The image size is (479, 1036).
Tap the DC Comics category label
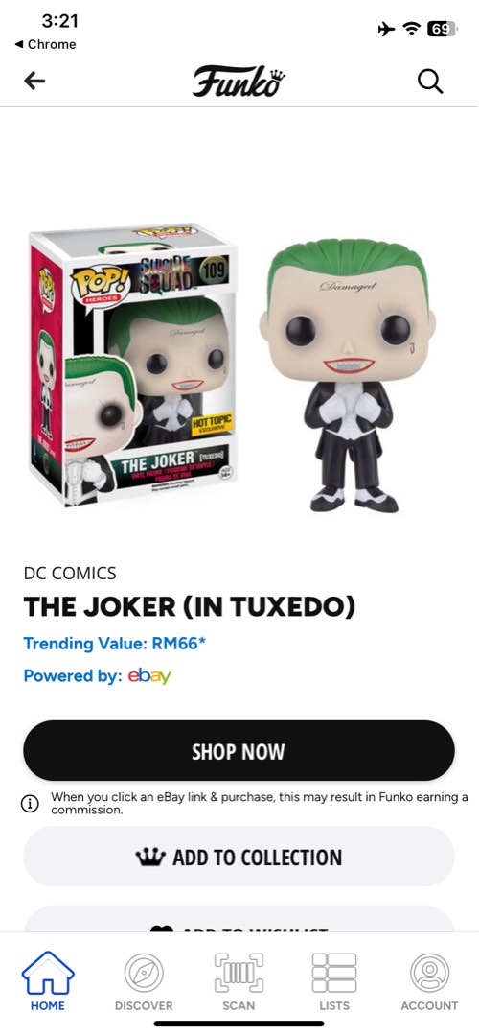click(70, 573)
